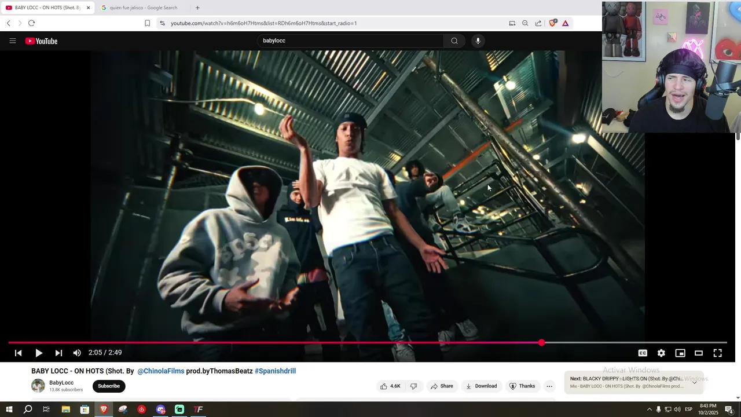Skip to the previous video
Viewport: 741px width, 417px height.
pyautogui.click(x=18, y=353)
